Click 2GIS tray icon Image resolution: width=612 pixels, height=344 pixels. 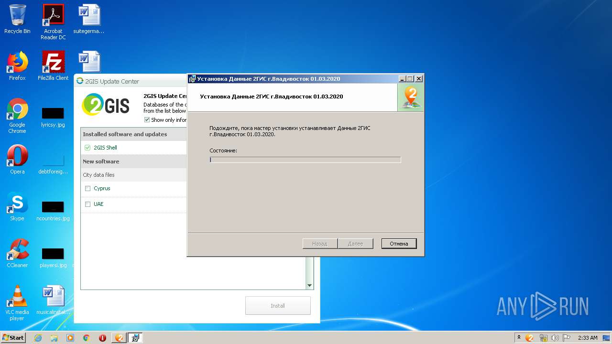(x=529, y=338)
